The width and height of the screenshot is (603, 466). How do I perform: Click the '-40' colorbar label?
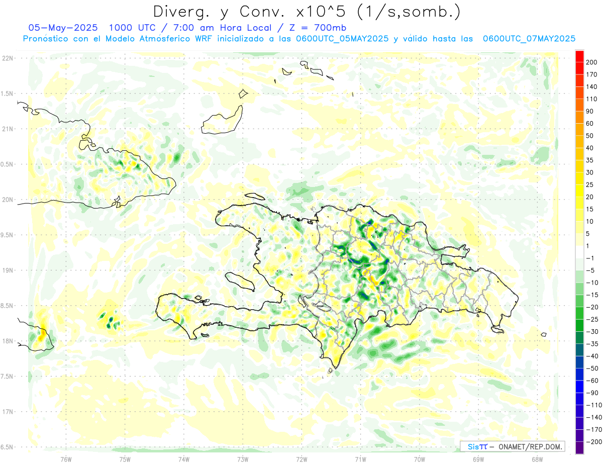tap(592, 356)
